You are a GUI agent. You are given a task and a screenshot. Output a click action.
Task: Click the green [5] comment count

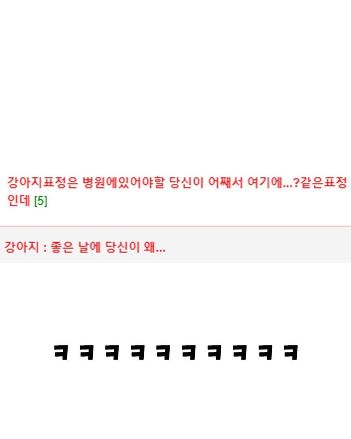coord(41,201)
